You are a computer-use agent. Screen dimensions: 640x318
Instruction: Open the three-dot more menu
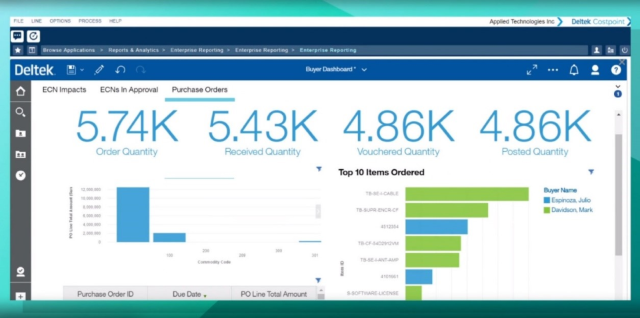[553, 70]
